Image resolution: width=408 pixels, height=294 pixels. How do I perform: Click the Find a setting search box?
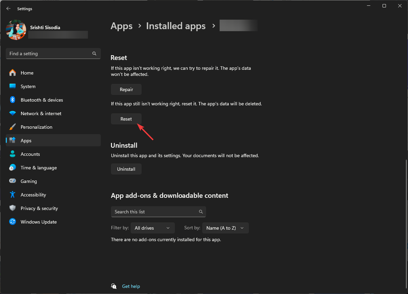tap(49, 54)
